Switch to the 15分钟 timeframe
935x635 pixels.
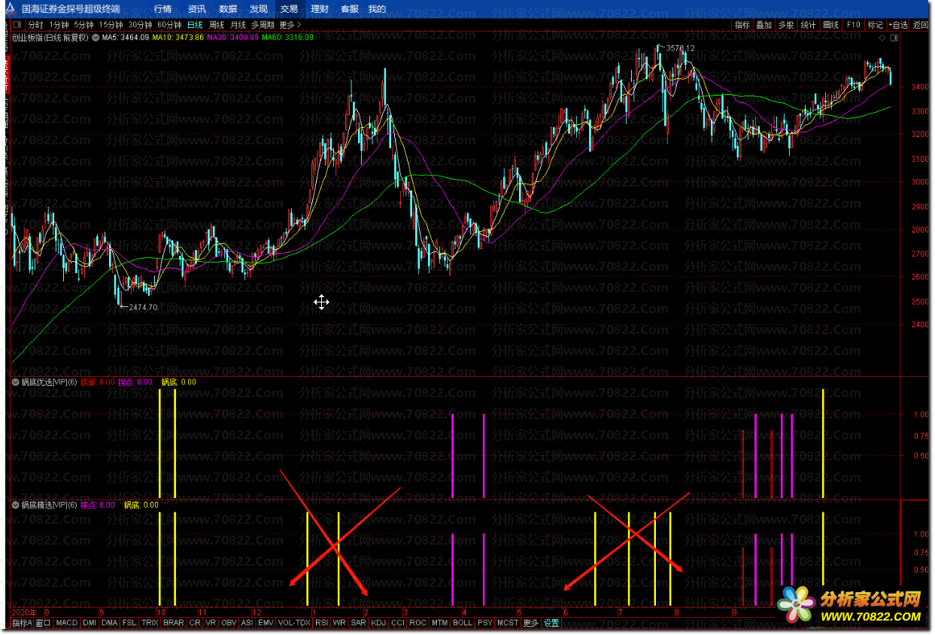[x=111, y=24]
